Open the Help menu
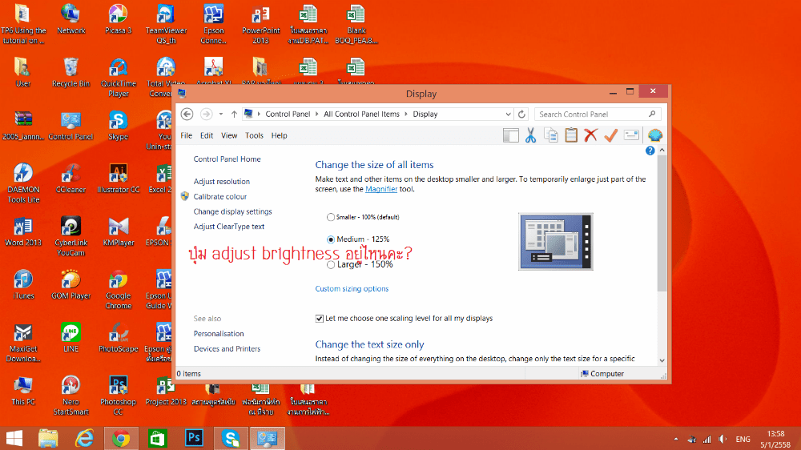This screenshot has height=450, width=801. coord(279,135)
